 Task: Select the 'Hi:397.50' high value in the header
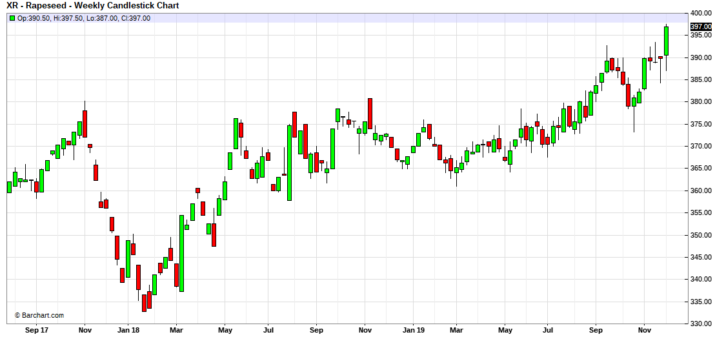(x=68, y=18)
